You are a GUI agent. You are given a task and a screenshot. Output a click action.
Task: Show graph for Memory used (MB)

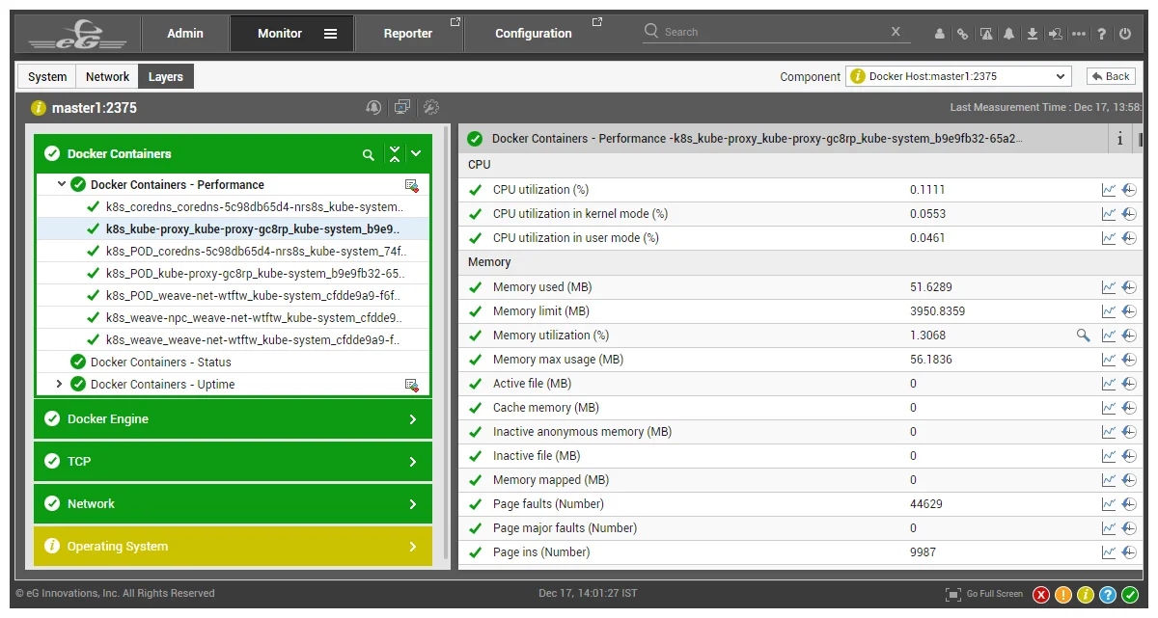point(1109,287)
